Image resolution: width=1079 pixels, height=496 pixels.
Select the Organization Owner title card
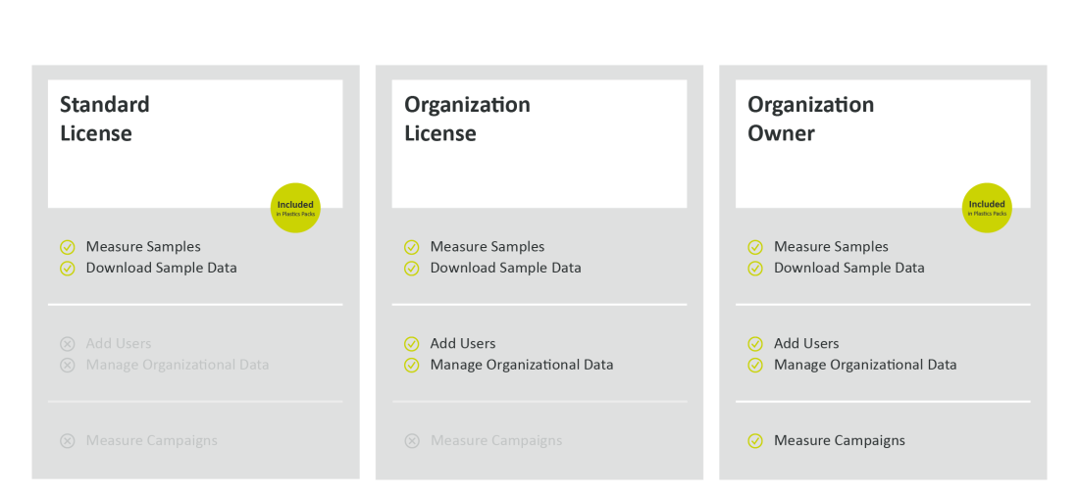[x=883, y=144]
